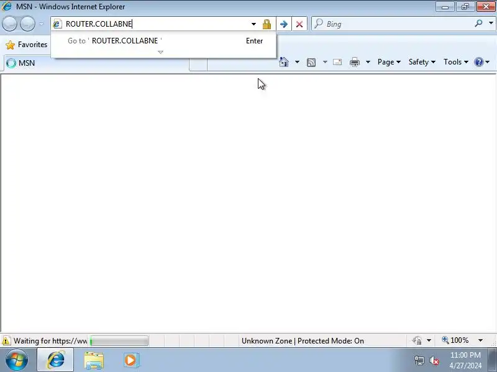Click the Forward navigation button

(x=27, y=24)
